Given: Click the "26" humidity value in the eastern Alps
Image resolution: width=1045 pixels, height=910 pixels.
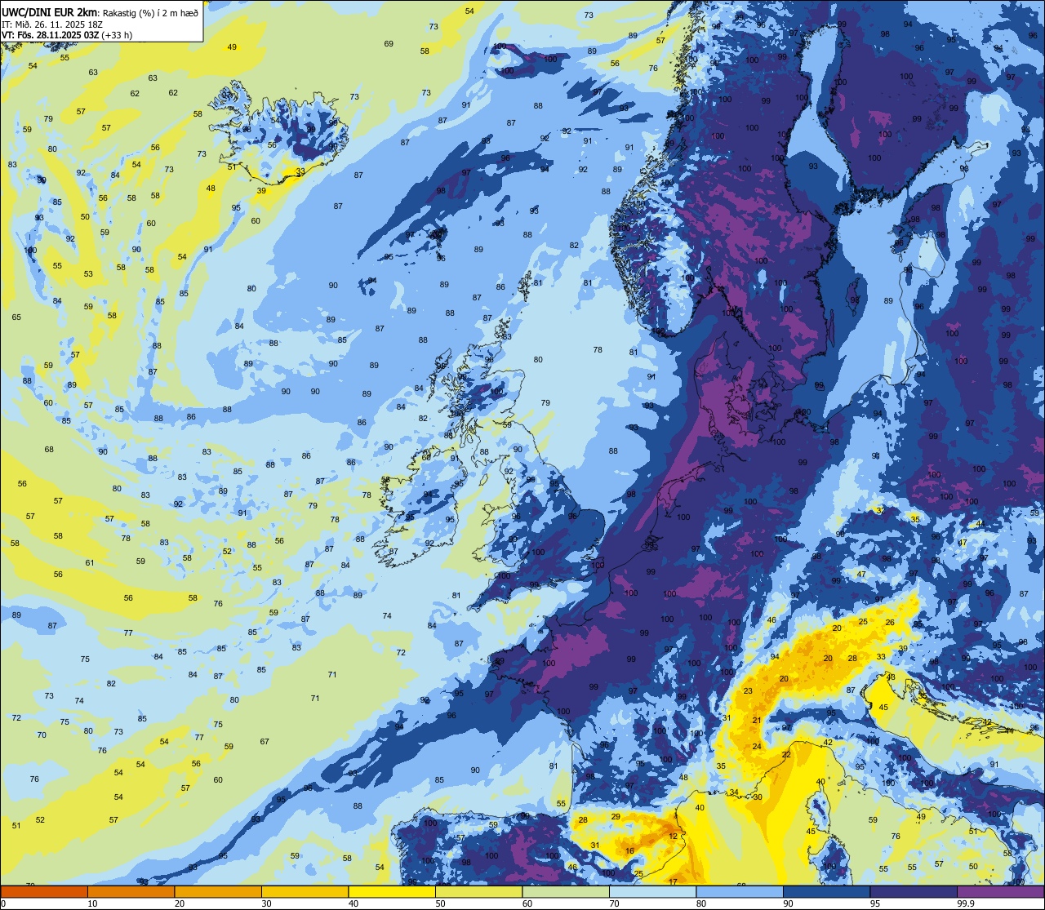Looking at the screenshot, I should (890, 623).
